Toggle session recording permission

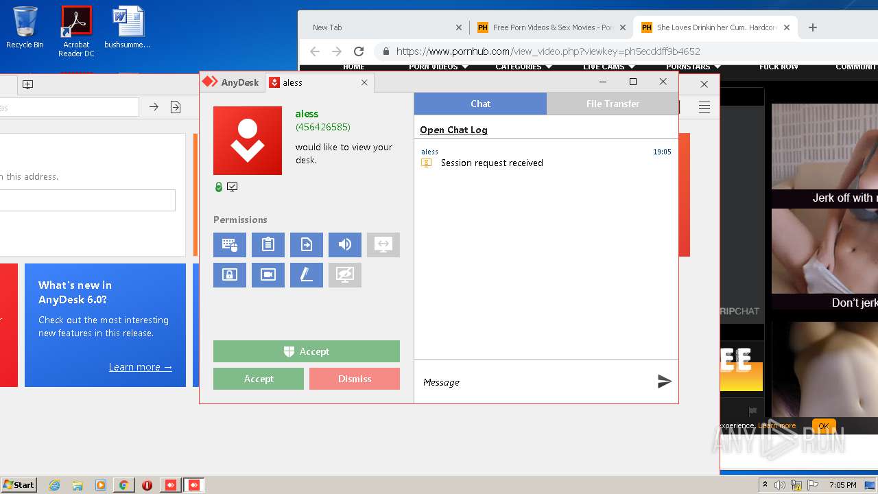(x=268, y=275)
